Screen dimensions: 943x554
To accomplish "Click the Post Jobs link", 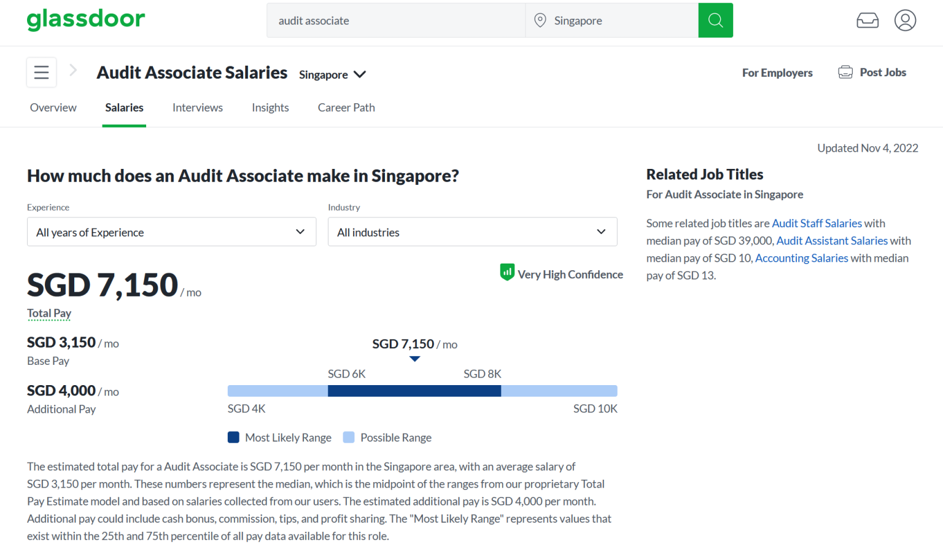I will pyautogui.click(x=883, y=72).
